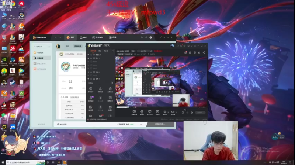Open the bell notification icon in streaming app
Image resolution: width=295 pixels, height=165 pixels.
199,52
